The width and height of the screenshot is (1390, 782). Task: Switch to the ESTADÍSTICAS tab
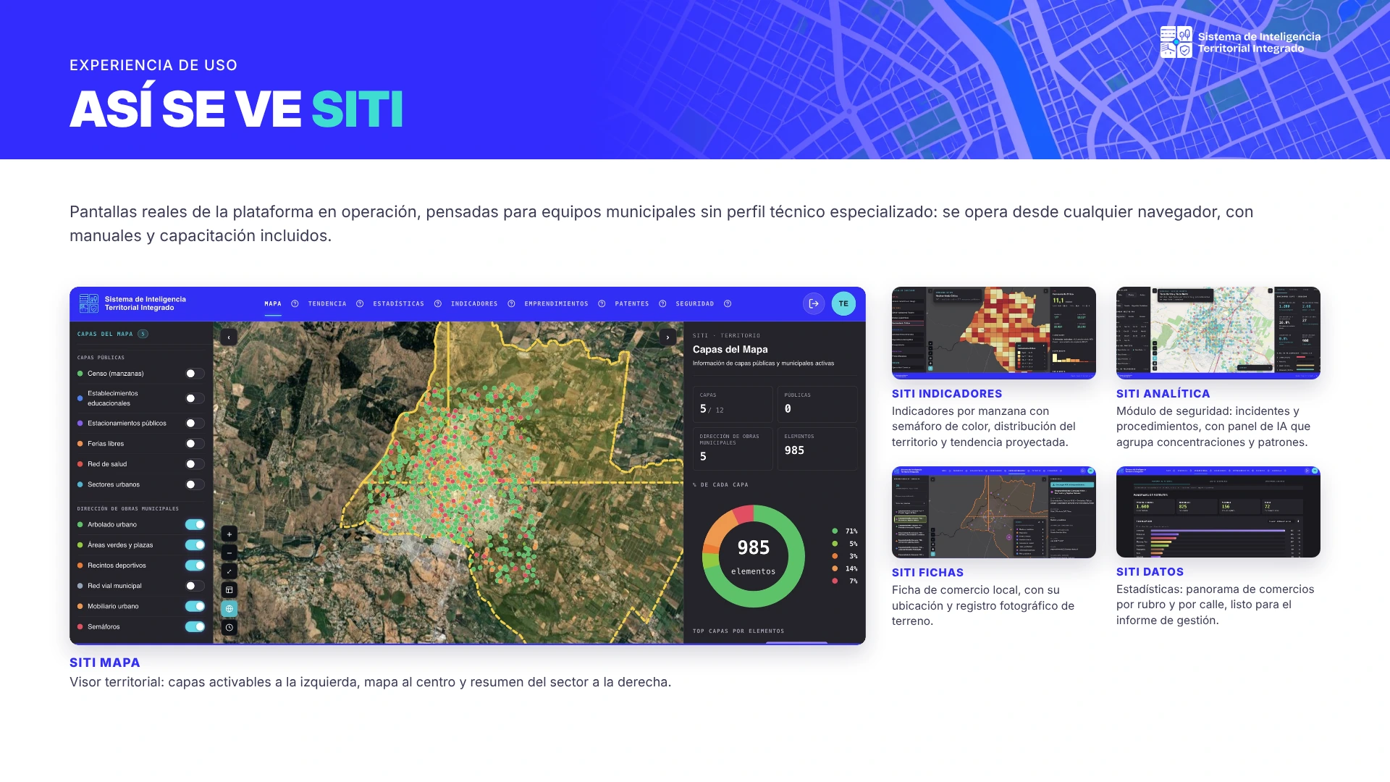click(399, 304)
